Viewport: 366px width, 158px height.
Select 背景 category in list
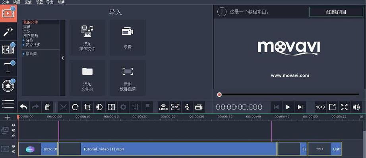point(29,40)
